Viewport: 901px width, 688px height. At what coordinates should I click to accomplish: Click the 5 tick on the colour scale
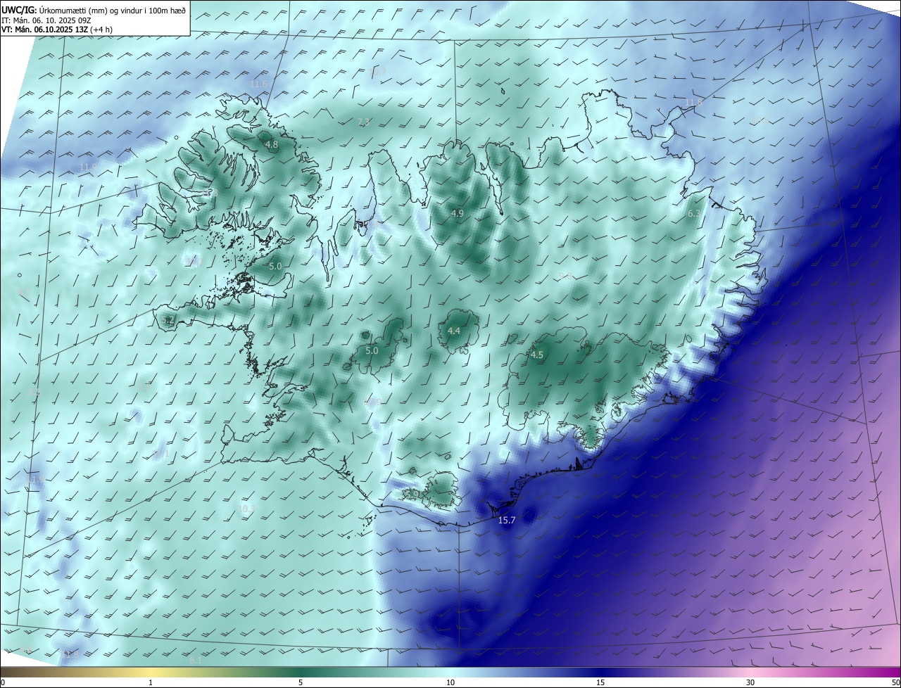(301, 682)
